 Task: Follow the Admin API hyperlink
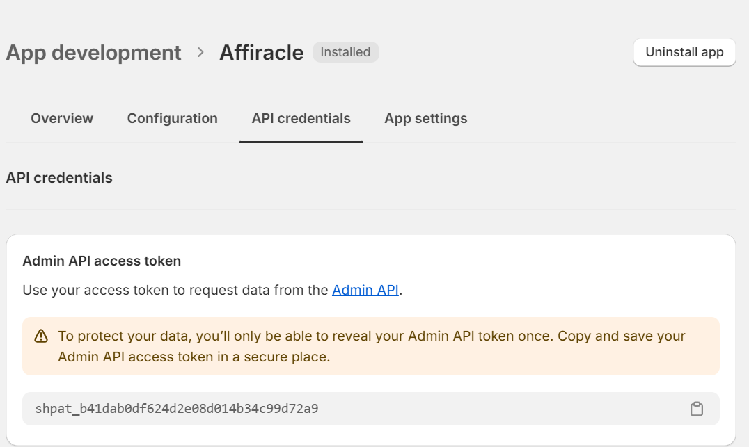coord(365,291)
